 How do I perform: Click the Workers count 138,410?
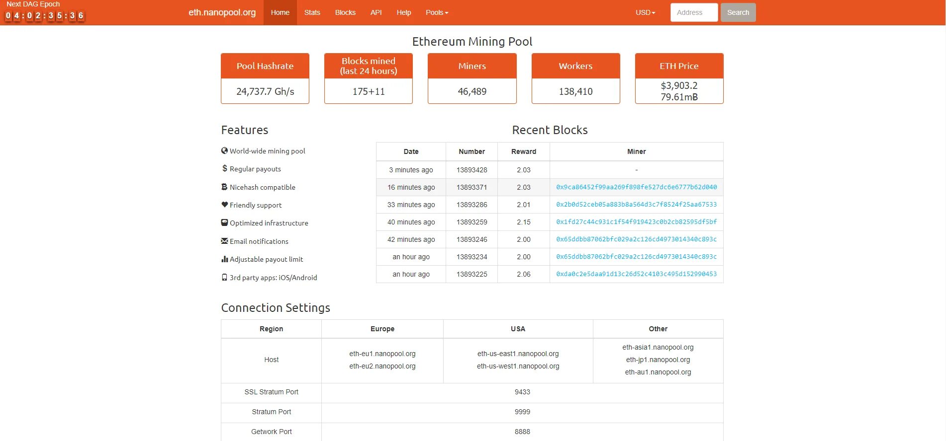point(575,91)
